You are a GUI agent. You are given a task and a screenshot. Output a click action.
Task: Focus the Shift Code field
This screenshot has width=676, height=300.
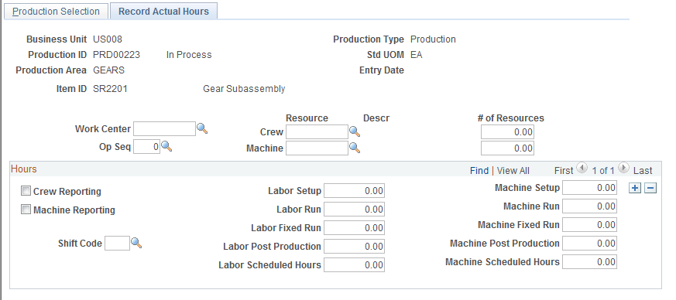(x=117, y=244)
